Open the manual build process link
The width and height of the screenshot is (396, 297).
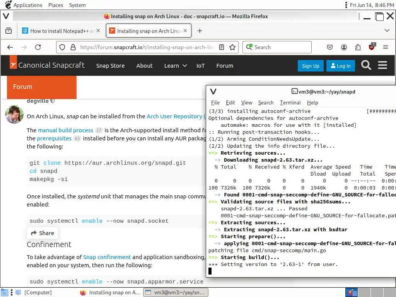point(65,130)
